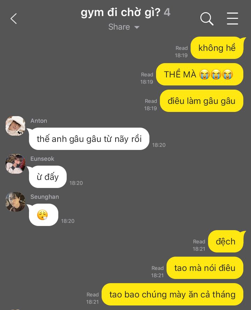Image resolution: width=251 pixels, height=310 pixels.
Task: Expand the Share dropdown arrow
Action: 137,27
